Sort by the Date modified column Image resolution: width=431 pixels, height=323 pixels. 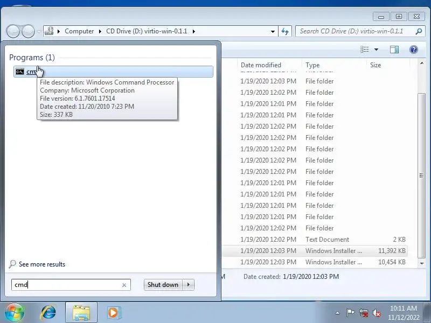(x=261, y=65)
